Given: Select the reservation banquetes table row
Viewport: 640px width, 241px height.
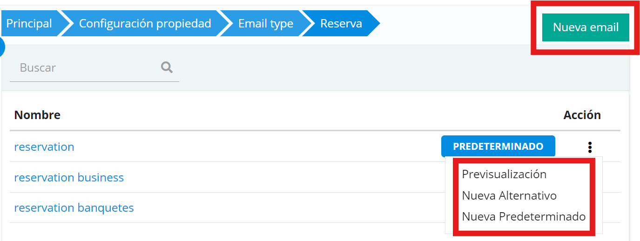Looking at the screenshot, I should (x=279, y=208).
